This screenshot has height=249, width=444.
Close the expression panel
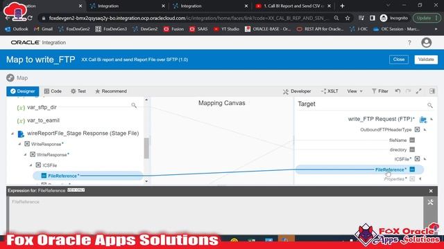(431, 191)
